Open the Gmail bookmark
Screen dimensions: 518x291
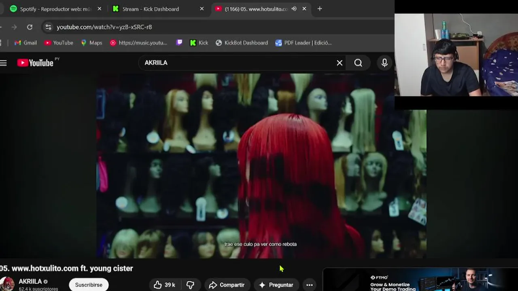(25, 43)
